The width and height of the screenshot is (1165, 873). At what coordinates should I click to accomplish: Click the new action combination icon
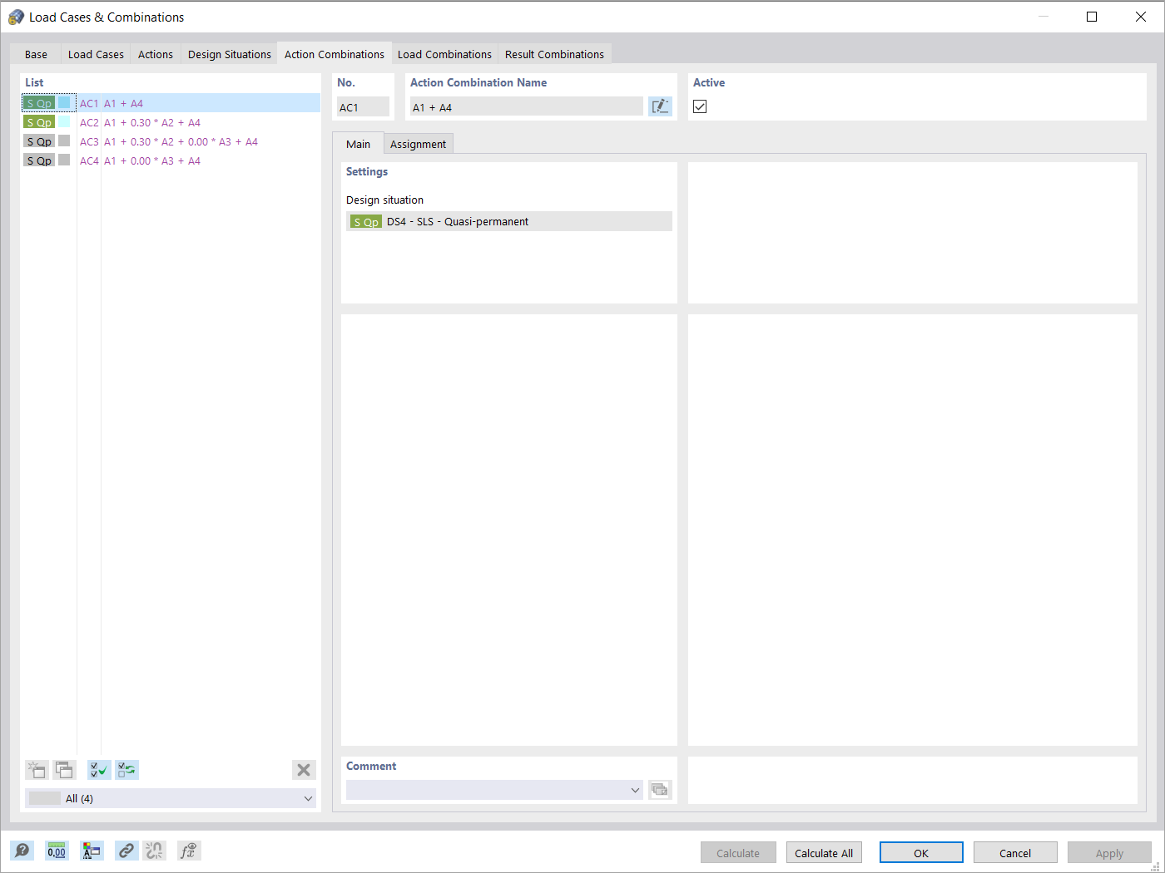click(37, 770)
